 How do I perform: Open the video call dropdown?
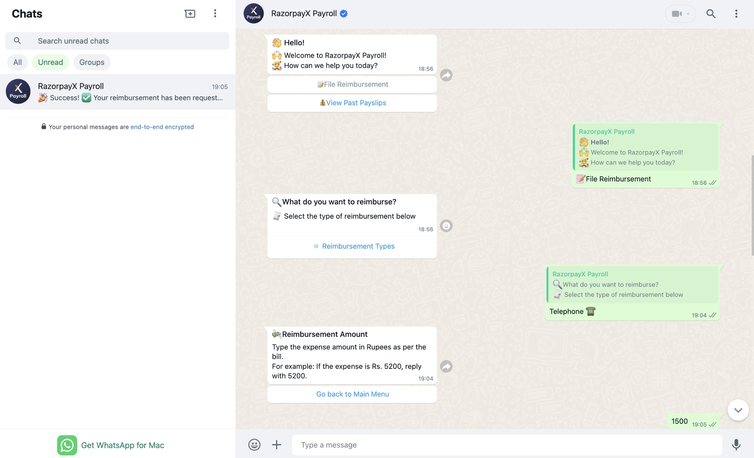pos(680,14)
